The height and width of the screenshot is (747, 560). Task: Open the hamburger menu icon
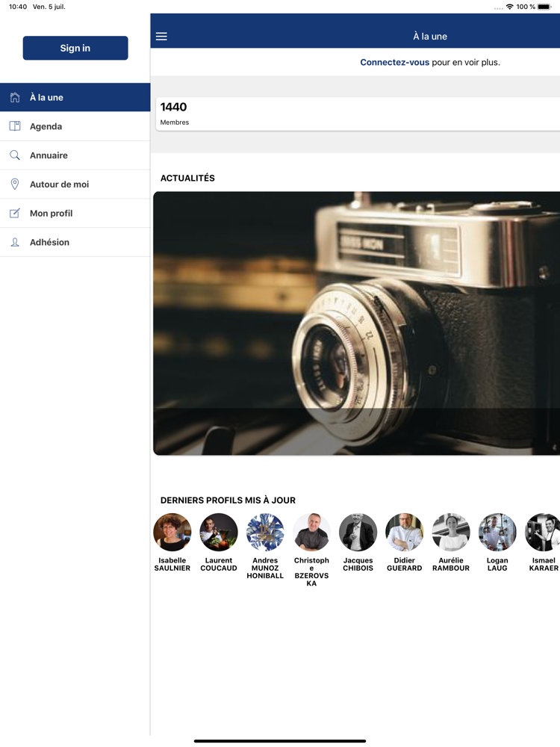161,36
